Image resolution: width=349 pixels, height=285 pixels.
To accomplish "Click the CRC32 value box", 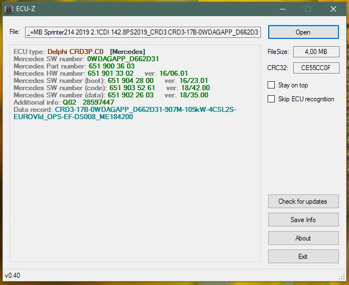I will point(316,67).
